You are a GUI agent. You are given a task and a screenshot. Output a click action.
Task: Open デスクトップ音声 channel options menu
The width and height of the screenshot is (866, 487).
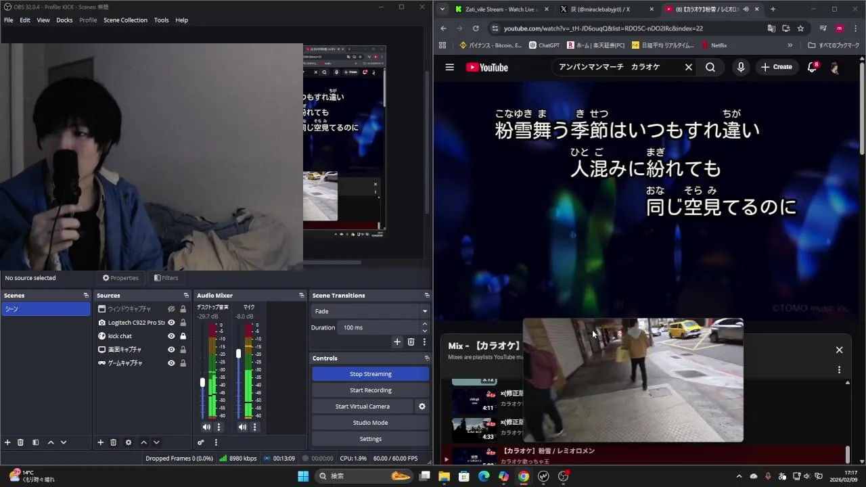(x=219, y=427)
